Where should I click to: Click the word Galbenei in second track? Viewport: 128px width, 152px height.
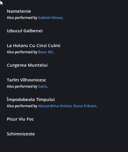[33, 31]
